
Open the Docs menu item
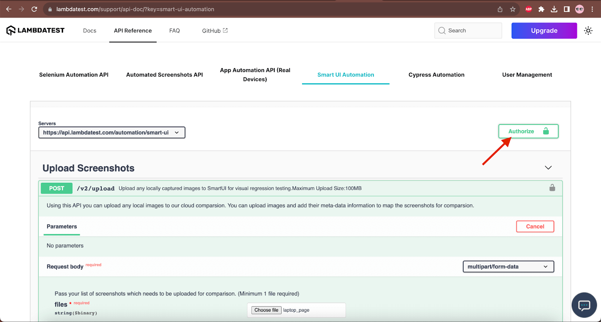pyautogui.click(x=90, y=31)
